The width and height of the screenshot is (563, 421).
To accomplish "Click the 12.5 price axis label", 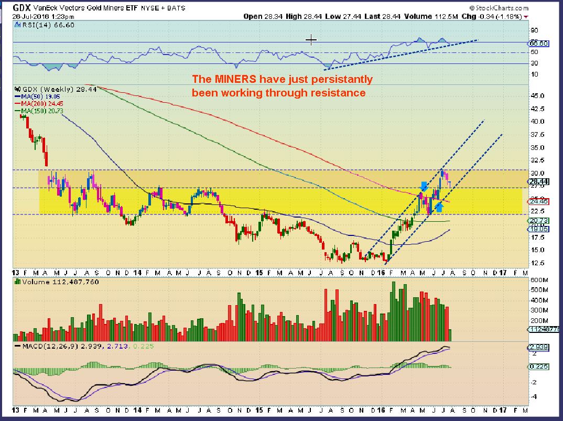I will (537, 263).
